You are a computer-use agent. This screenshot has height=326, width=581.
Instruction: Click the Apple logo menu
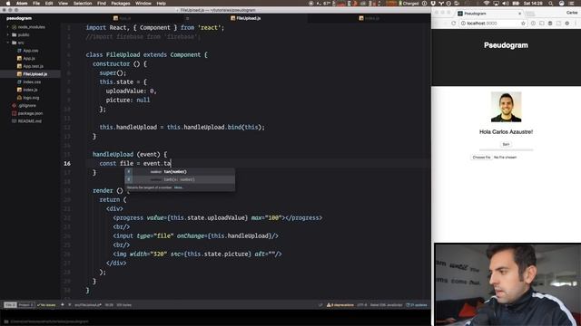(x=7, y=4)
